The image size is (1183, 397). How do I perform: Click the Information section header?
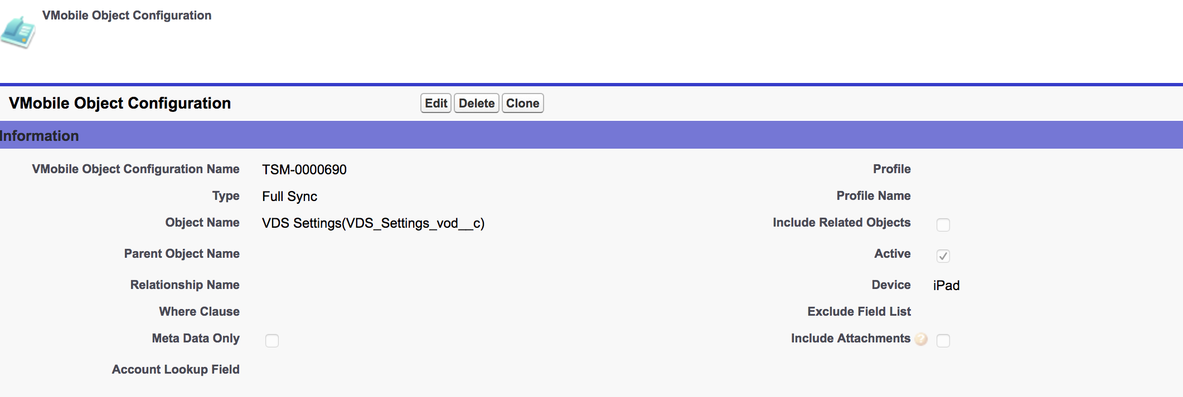tap(40, 136)
